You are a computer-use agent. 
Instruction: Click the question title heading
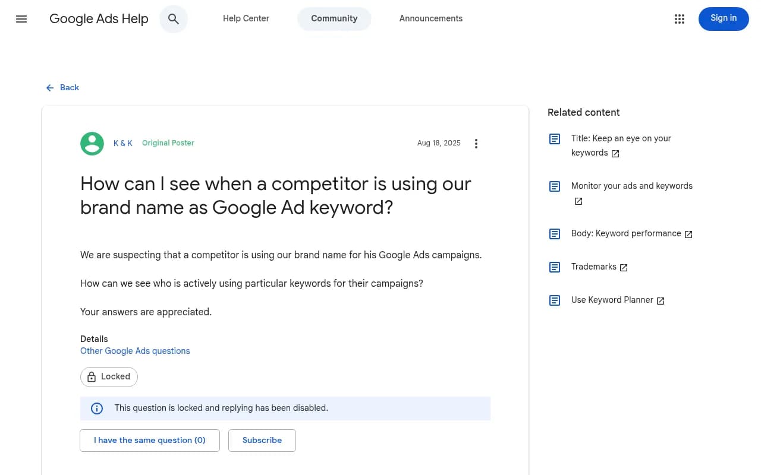coord(276,195)
